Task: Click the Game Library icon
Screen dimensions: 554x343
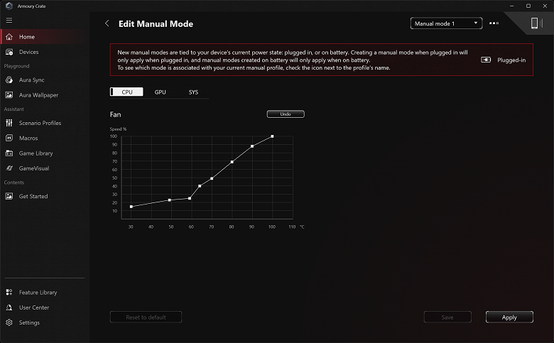Action: (x=9, y=153)
